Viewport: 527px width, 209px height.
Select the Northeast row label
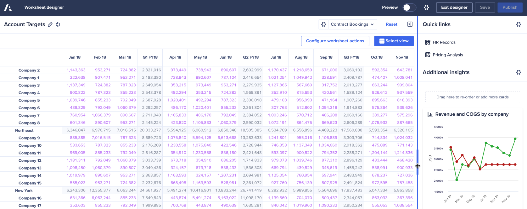coord(24,130)
